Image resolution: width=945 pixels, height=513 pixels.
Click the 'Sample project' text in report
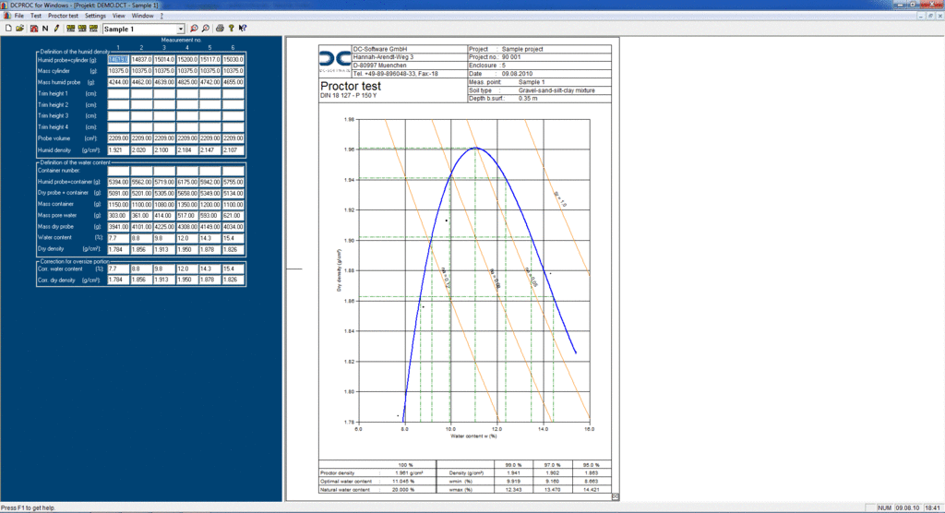tap(522, 49)
